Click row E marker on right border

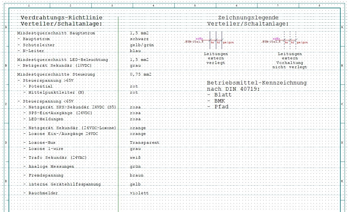pos(342,181)
